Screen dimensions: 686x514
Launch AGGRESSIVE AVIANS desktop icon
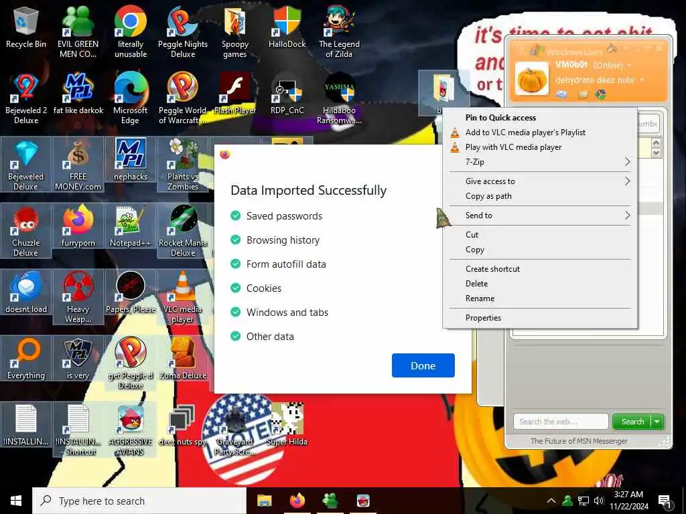131,430
